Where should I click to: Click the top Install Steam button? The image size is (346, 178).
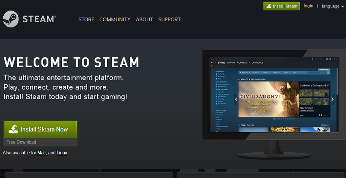(x=282, y=6)
